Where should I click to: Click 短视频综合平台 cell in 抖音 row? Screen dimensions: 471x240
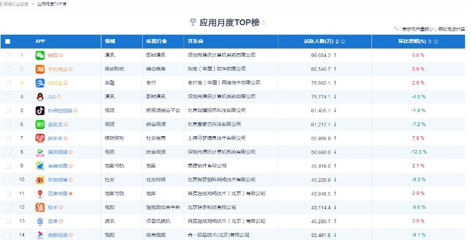point(163,110)
